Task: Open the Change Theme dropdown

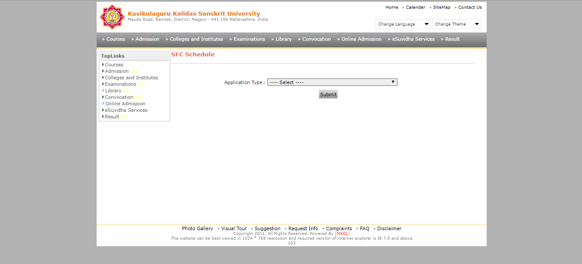Action: [456, 24]
